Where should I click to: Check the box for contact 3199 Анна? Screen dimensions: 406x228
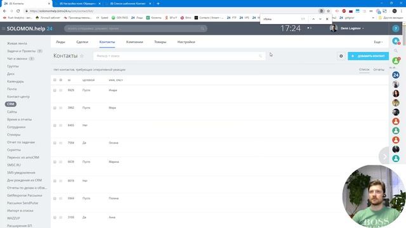click(55, 217)
